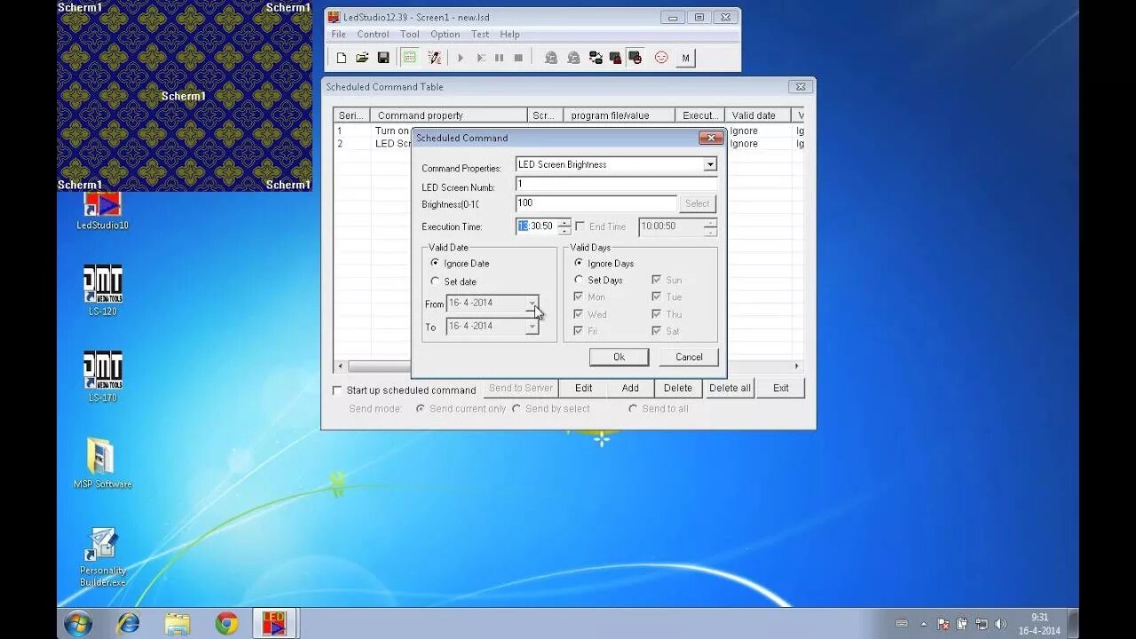
Task: Click the screen power toolbar icon
Action: click(x=635, y=58)
